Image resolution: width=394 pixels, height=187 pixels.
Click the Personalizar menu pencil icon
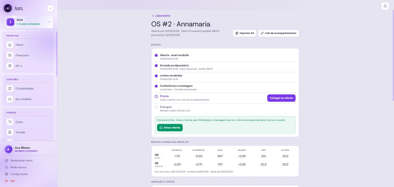coord(7,161)
